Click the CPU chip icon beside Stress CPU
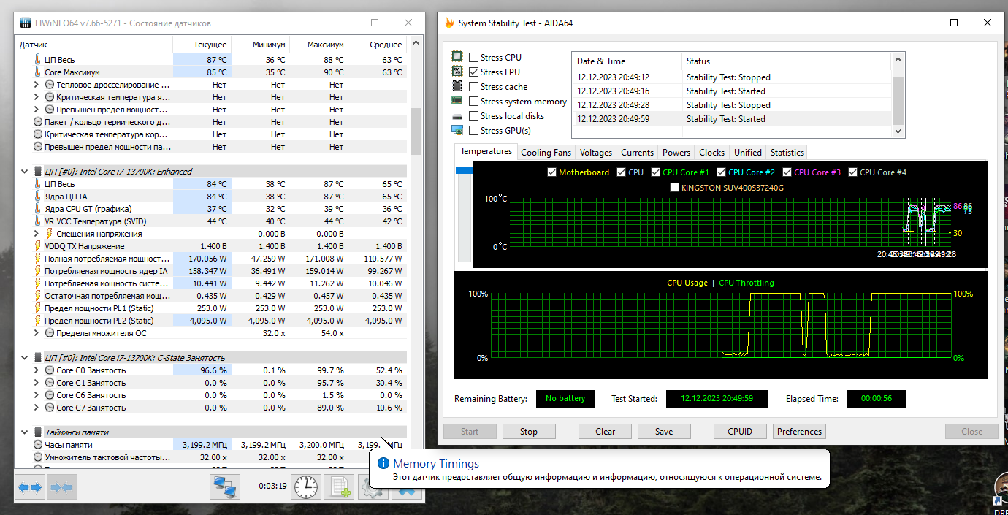 (x=457, y=57)
